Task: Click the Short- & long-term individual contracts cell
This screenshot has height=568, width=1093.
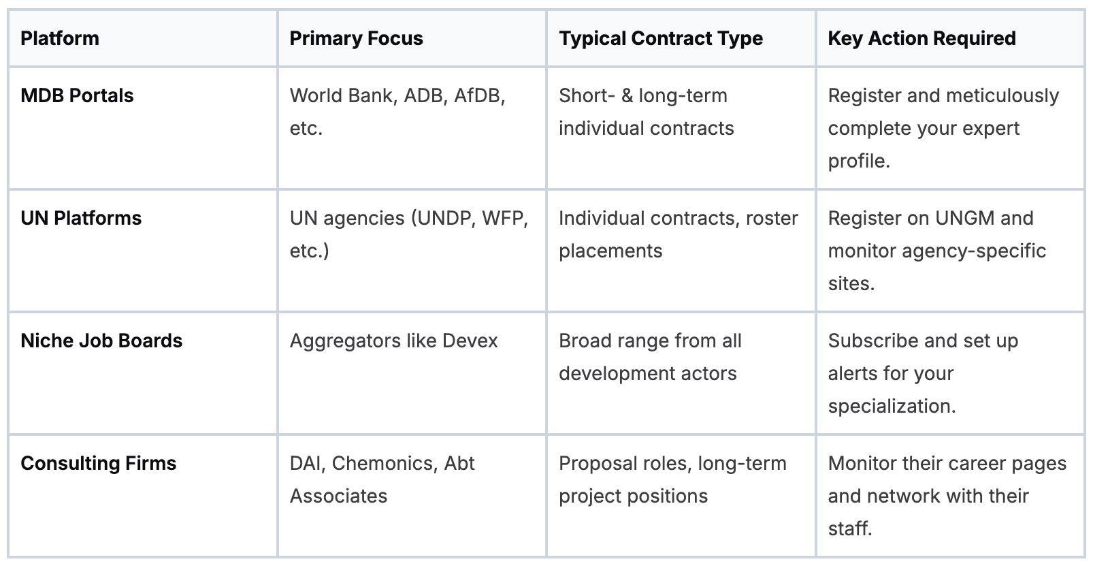Action: 646,112
